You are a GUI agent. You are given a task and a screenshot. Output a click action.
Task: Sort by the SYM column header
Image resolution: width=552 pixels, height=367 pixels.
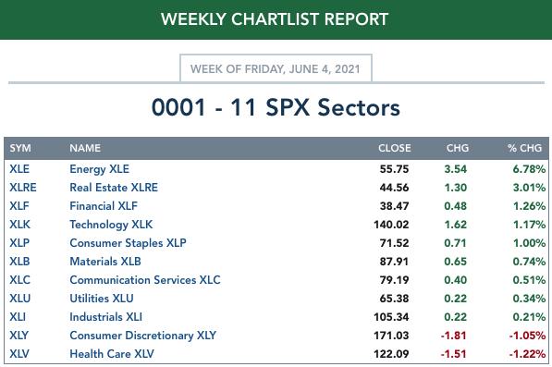point(20,148)
